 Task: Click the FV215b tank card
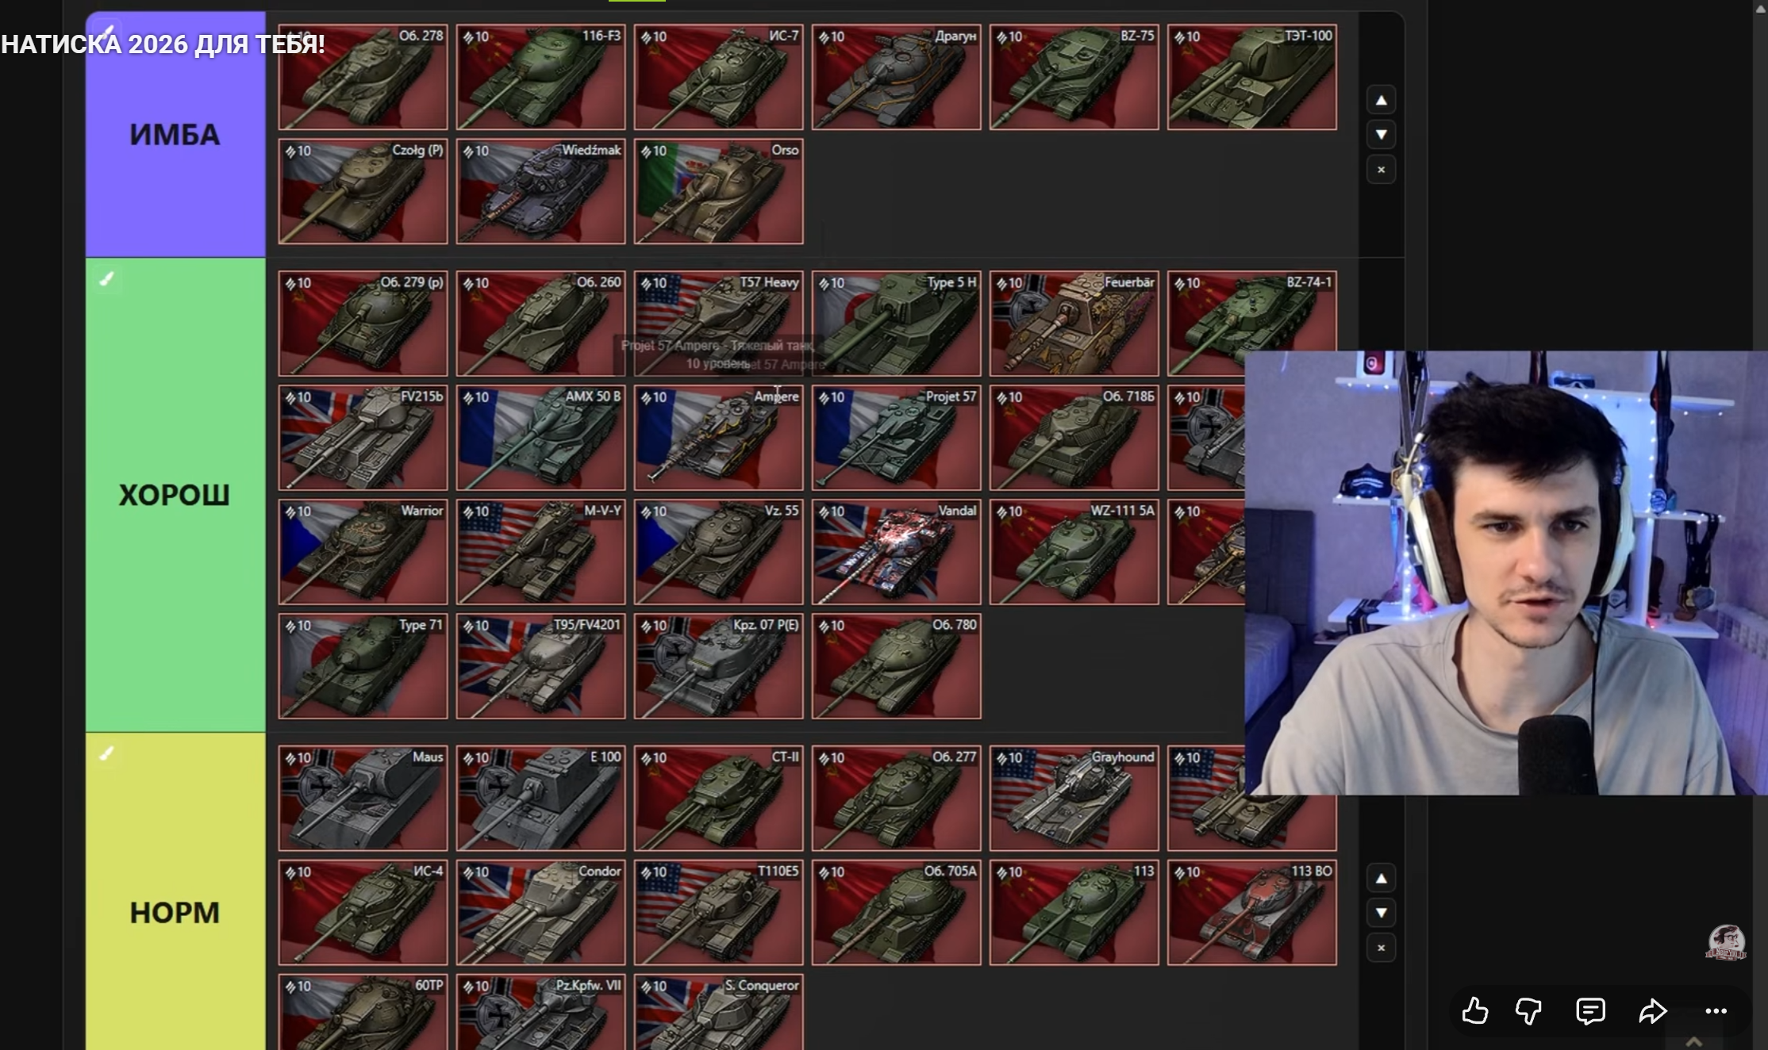point(363,438)
